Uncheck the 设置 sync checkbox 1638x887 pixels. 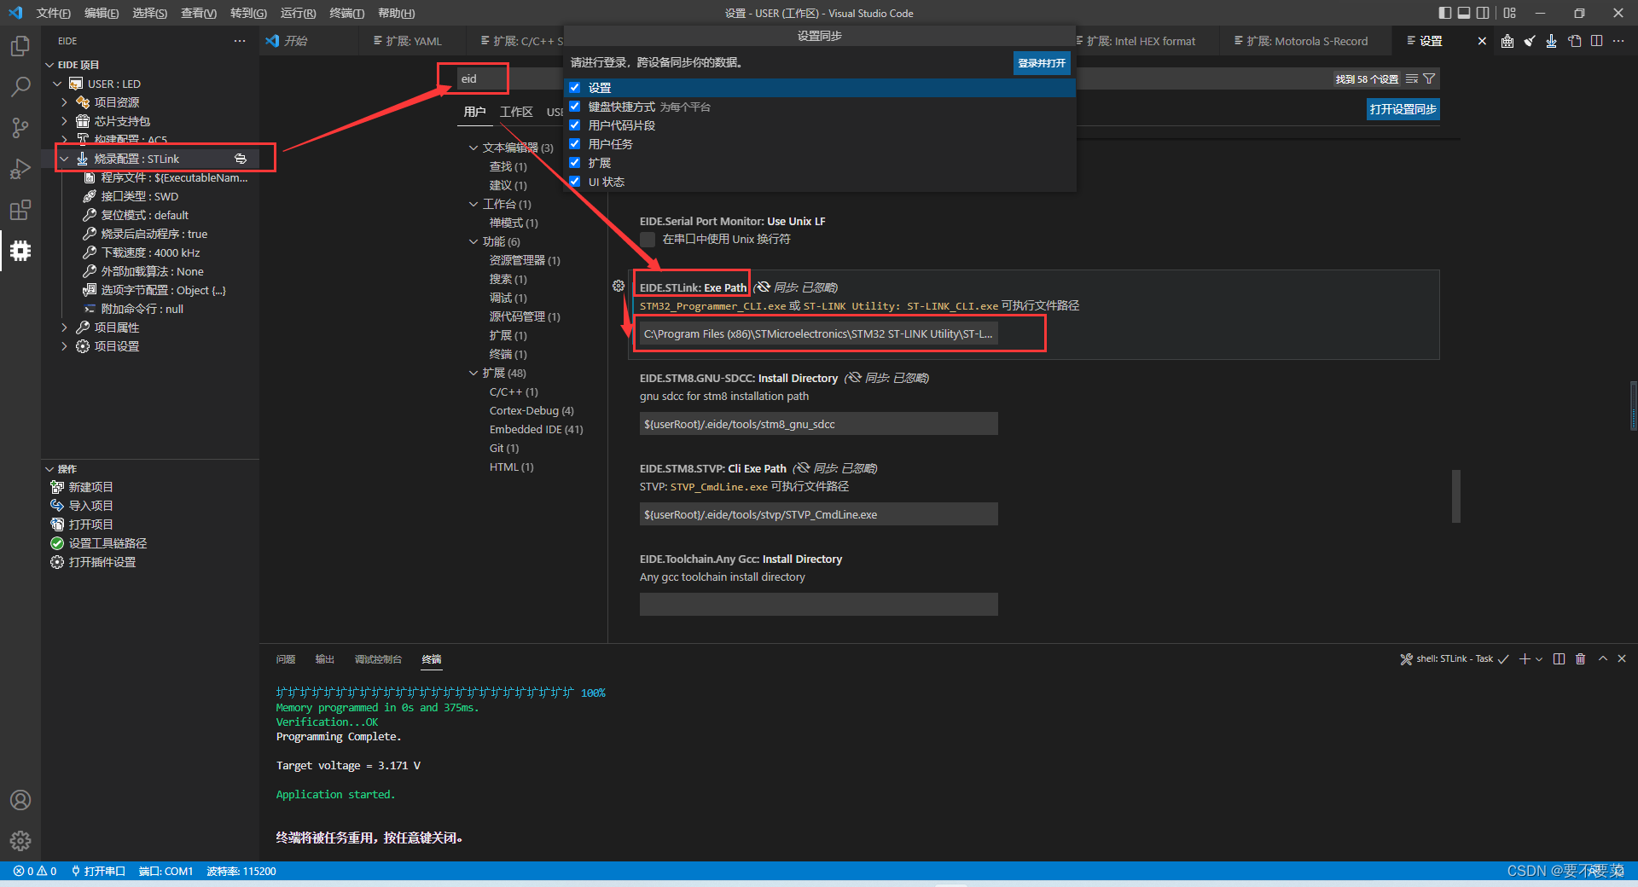pos(575,88)
